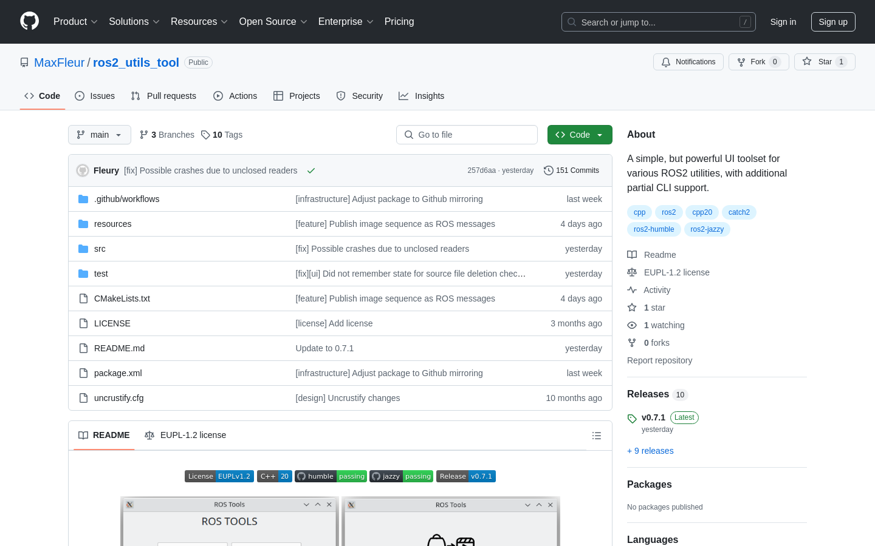Click Report repository link
875x546 pixels.
click(659, 360)
